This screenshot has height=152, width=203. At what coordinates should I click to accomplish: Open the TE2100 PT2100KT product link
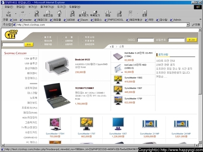pos(85,88)
